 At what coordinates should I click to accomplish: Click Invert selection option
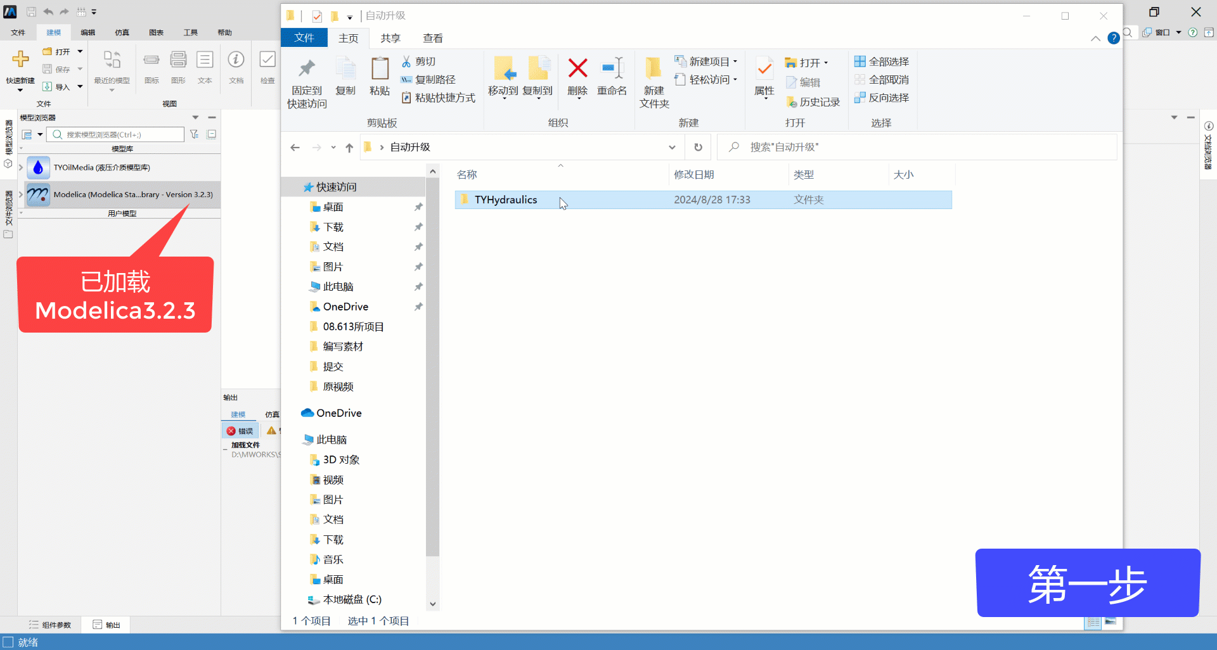882,98
